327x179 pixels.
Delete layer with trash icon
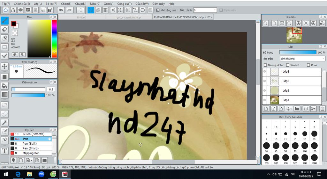point(322,109)
